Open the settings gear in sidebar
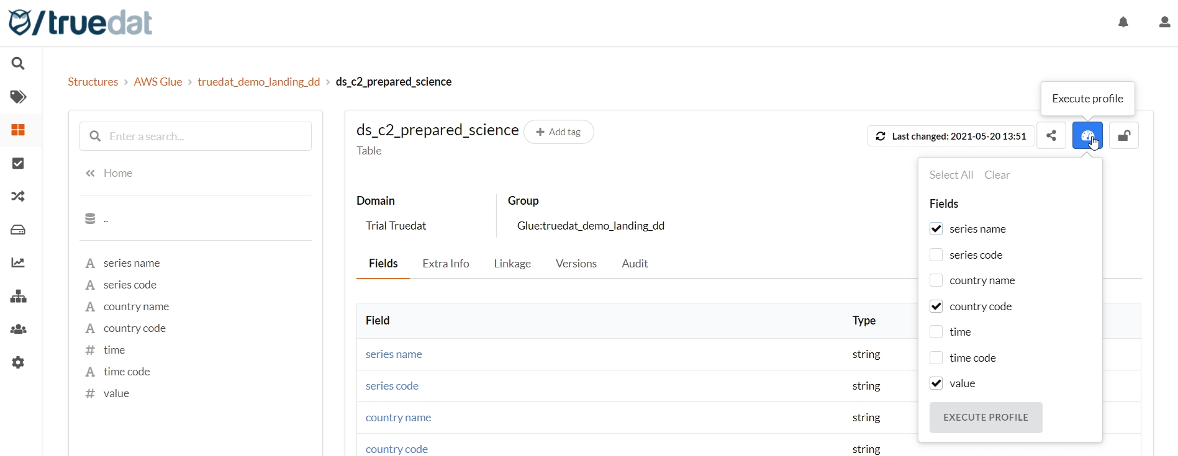The image size is (1178, 456). 19,363
